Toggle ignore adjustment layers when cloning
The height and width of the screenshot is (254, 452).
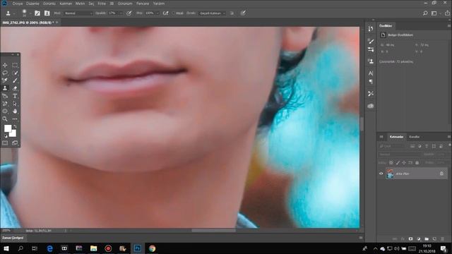(x=232, y=13)
